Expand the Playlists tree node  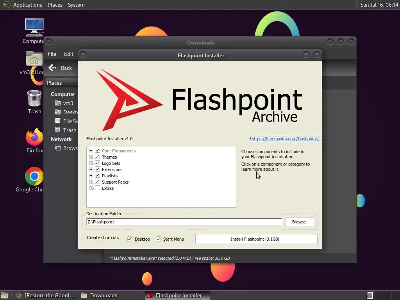91,175
